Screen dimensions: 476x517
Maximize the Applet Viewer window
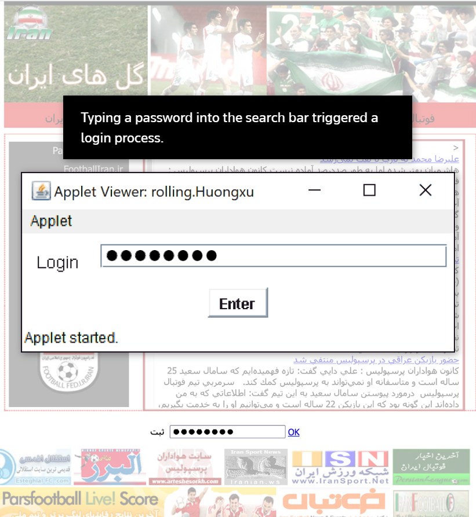[369, 190]
